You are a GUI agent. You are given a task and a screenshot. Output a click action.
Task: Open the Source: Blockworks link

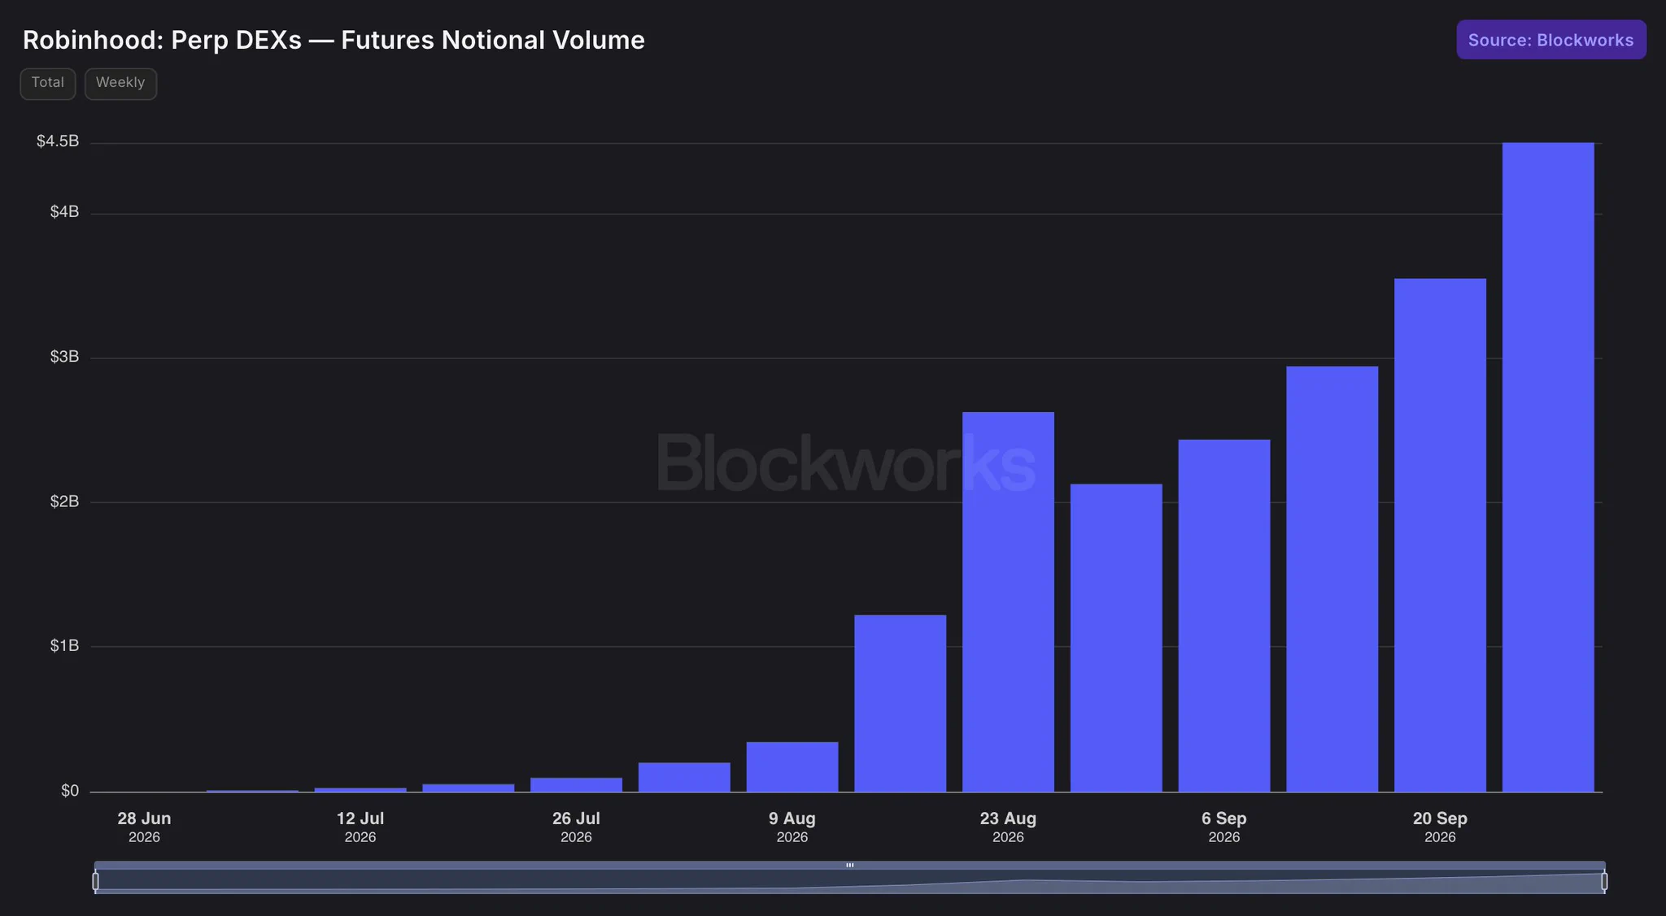1550,40
